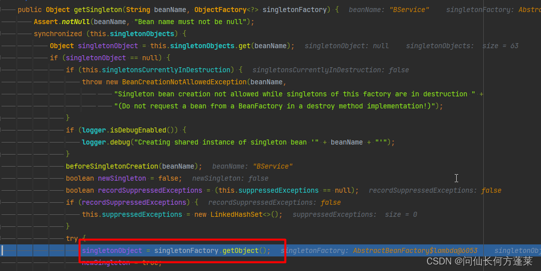The image size is (541, 271).
Task: Click newSingleton in the boolean declaration
Action: [x=122, y=179]
